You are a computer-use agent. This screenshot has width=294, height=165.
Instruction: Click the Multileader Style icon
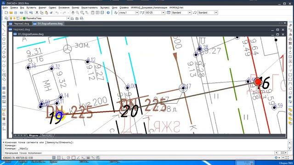click(x=195, y=12)
